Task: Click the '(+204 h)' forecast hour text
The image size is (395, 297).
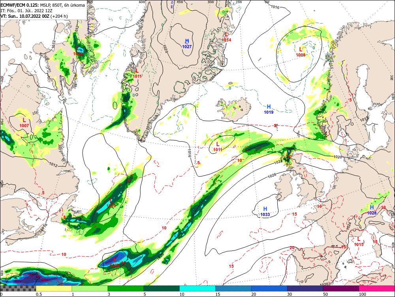Action: pyautogui.click(x=59, y=16)
